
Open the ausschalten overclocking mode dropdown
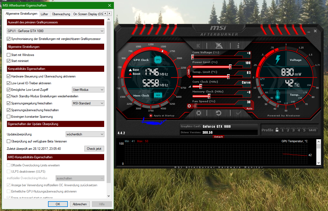[80, 178]
